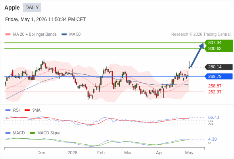Click the 269.79 pivot price tag
The width and height of the screenshot is (234, 159).
pyautogui.click(x=219, y=76)
